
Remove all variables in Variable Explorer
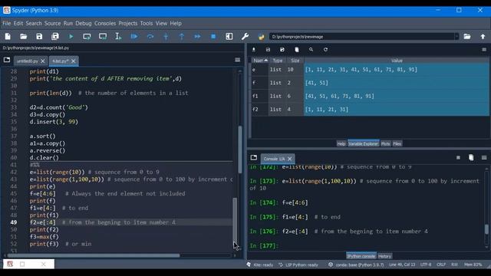pyautogui.click(x=297, y=49)
